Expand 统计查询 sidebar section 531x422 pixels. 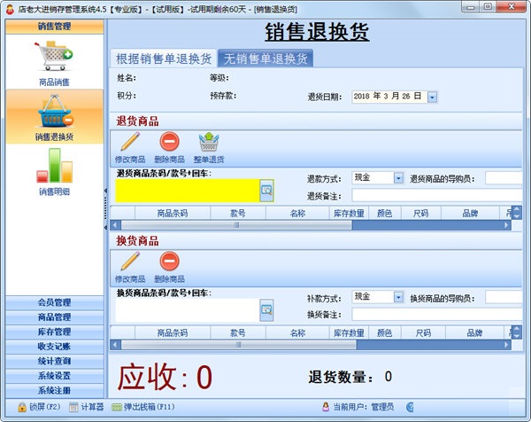point(55,361)
